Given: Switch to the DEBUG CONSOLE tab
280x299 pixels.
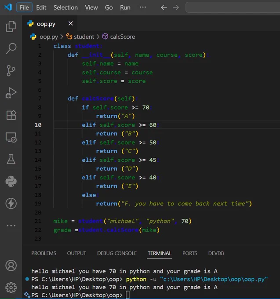Looking at the screenshot, I should (x=117, y=253).
